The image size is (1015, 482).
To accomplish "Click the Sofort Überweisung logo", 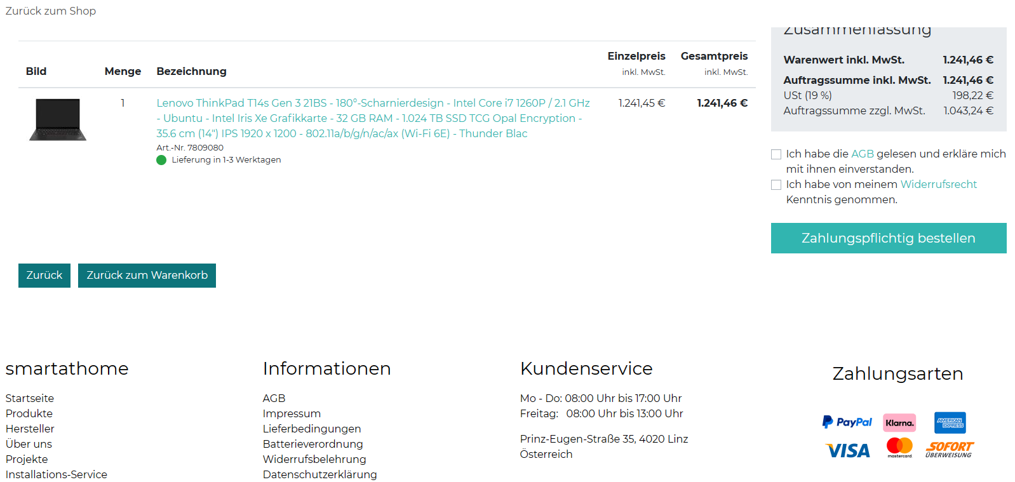I will pyautogui.click(x=949, y=450).
